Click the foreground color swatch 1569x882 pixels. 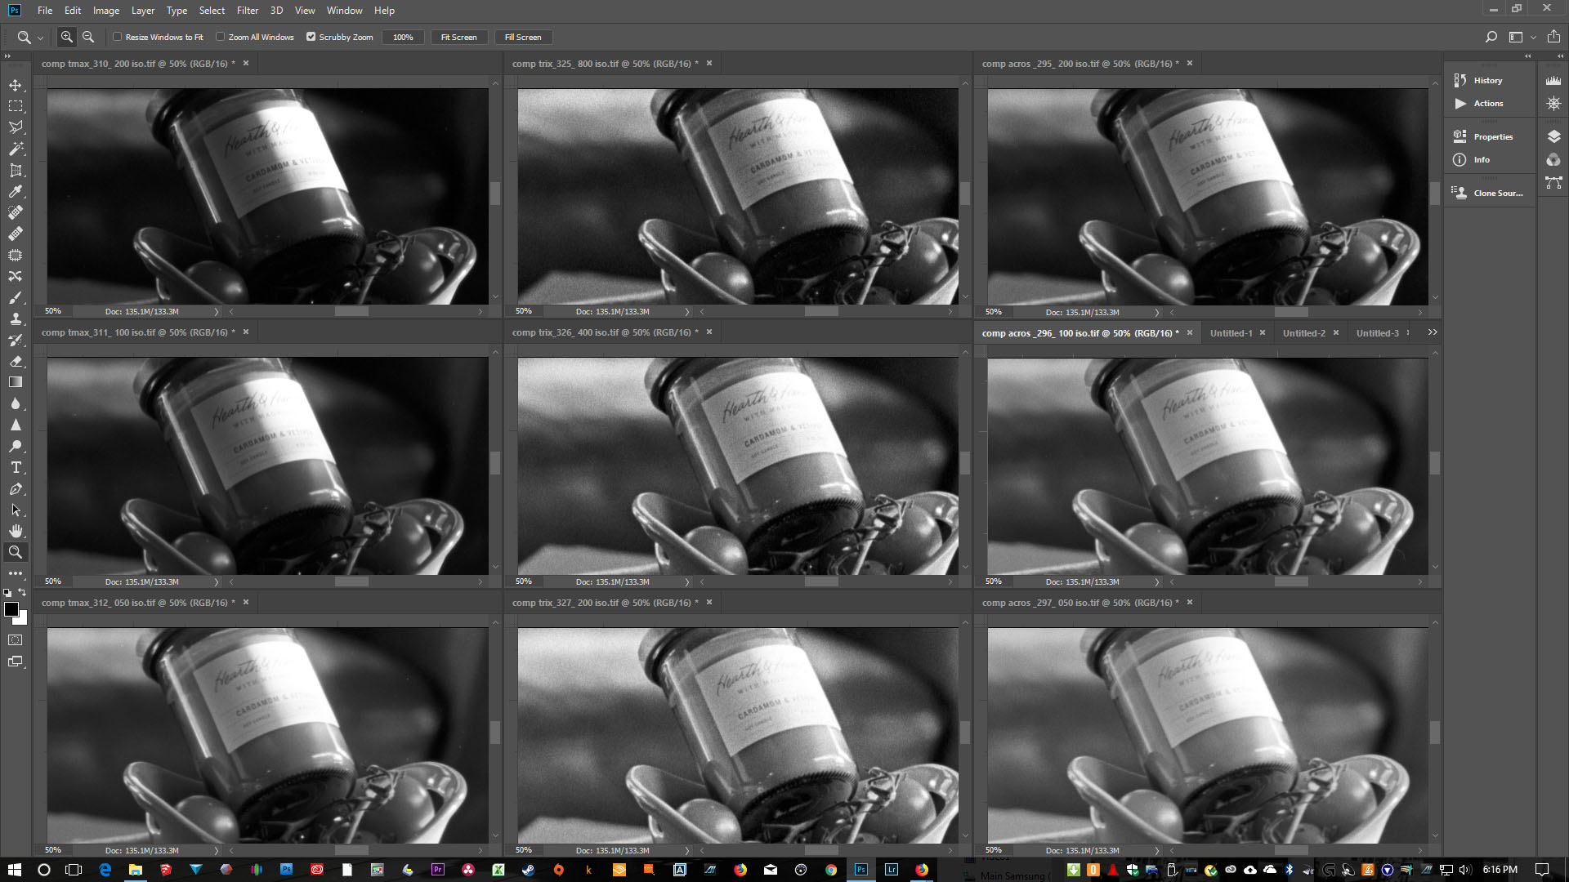coord(11,609)
